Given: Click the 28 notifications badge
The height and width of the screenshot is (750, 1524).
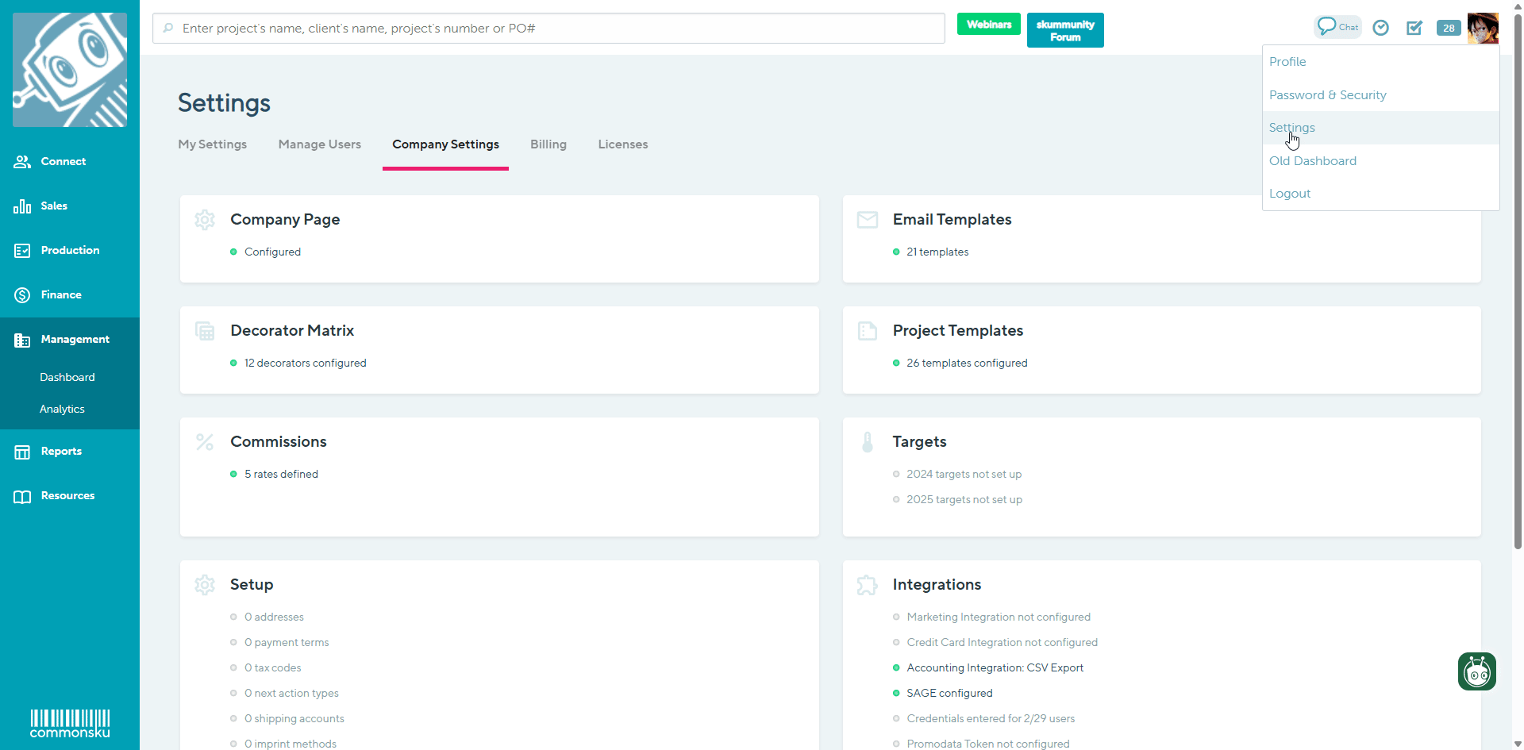Looking at the screenshot, I should 1449,28.
